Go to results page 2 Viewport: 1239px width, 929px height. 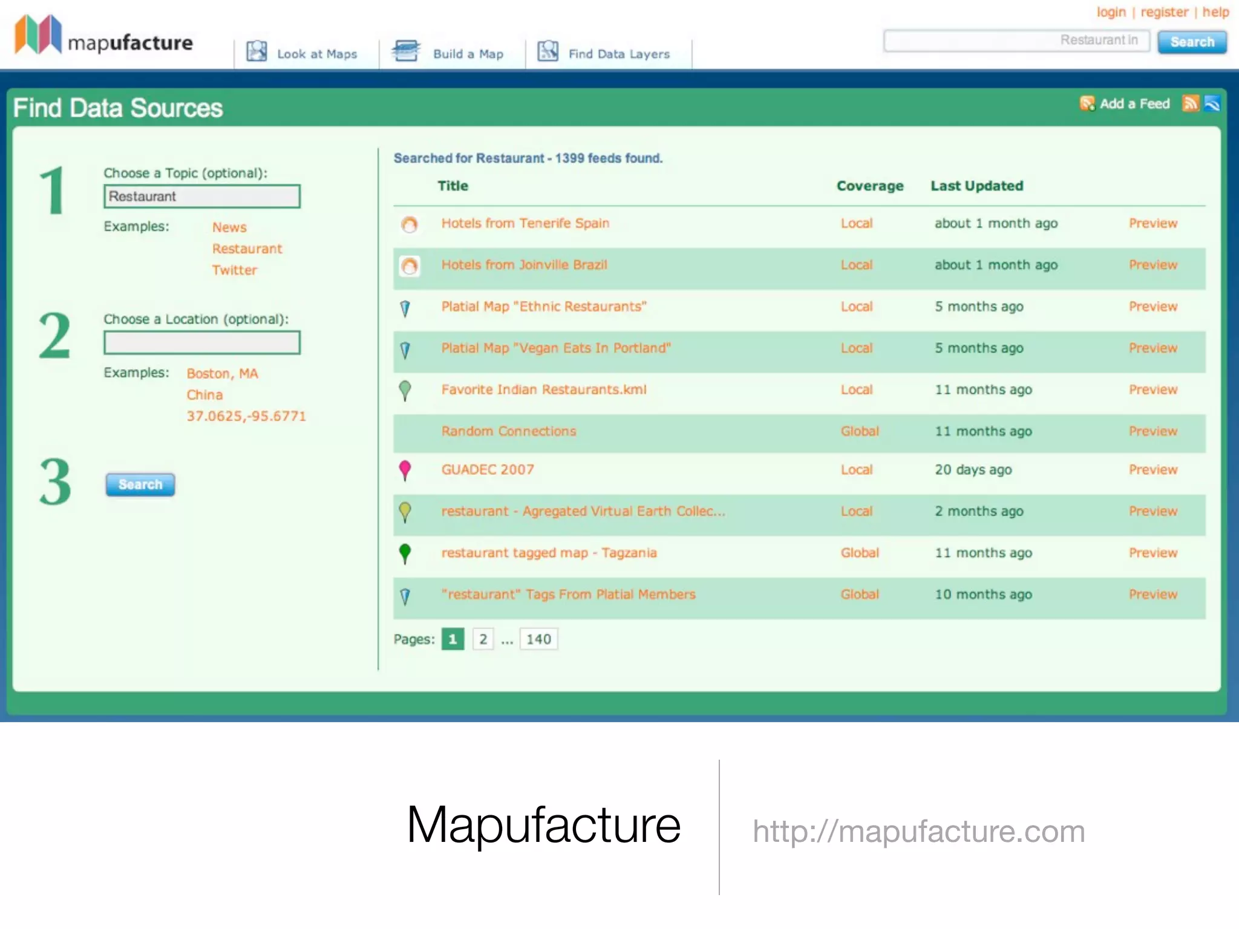483,639
